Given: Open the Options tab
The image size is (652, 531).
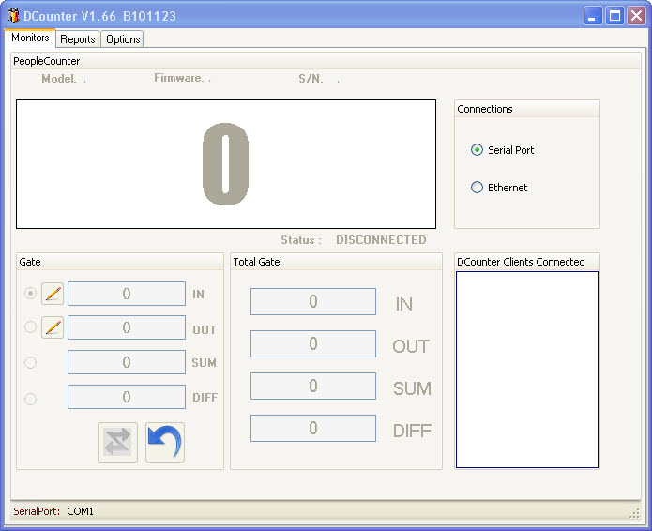Looking at the screenshot, I should point(123,39).
